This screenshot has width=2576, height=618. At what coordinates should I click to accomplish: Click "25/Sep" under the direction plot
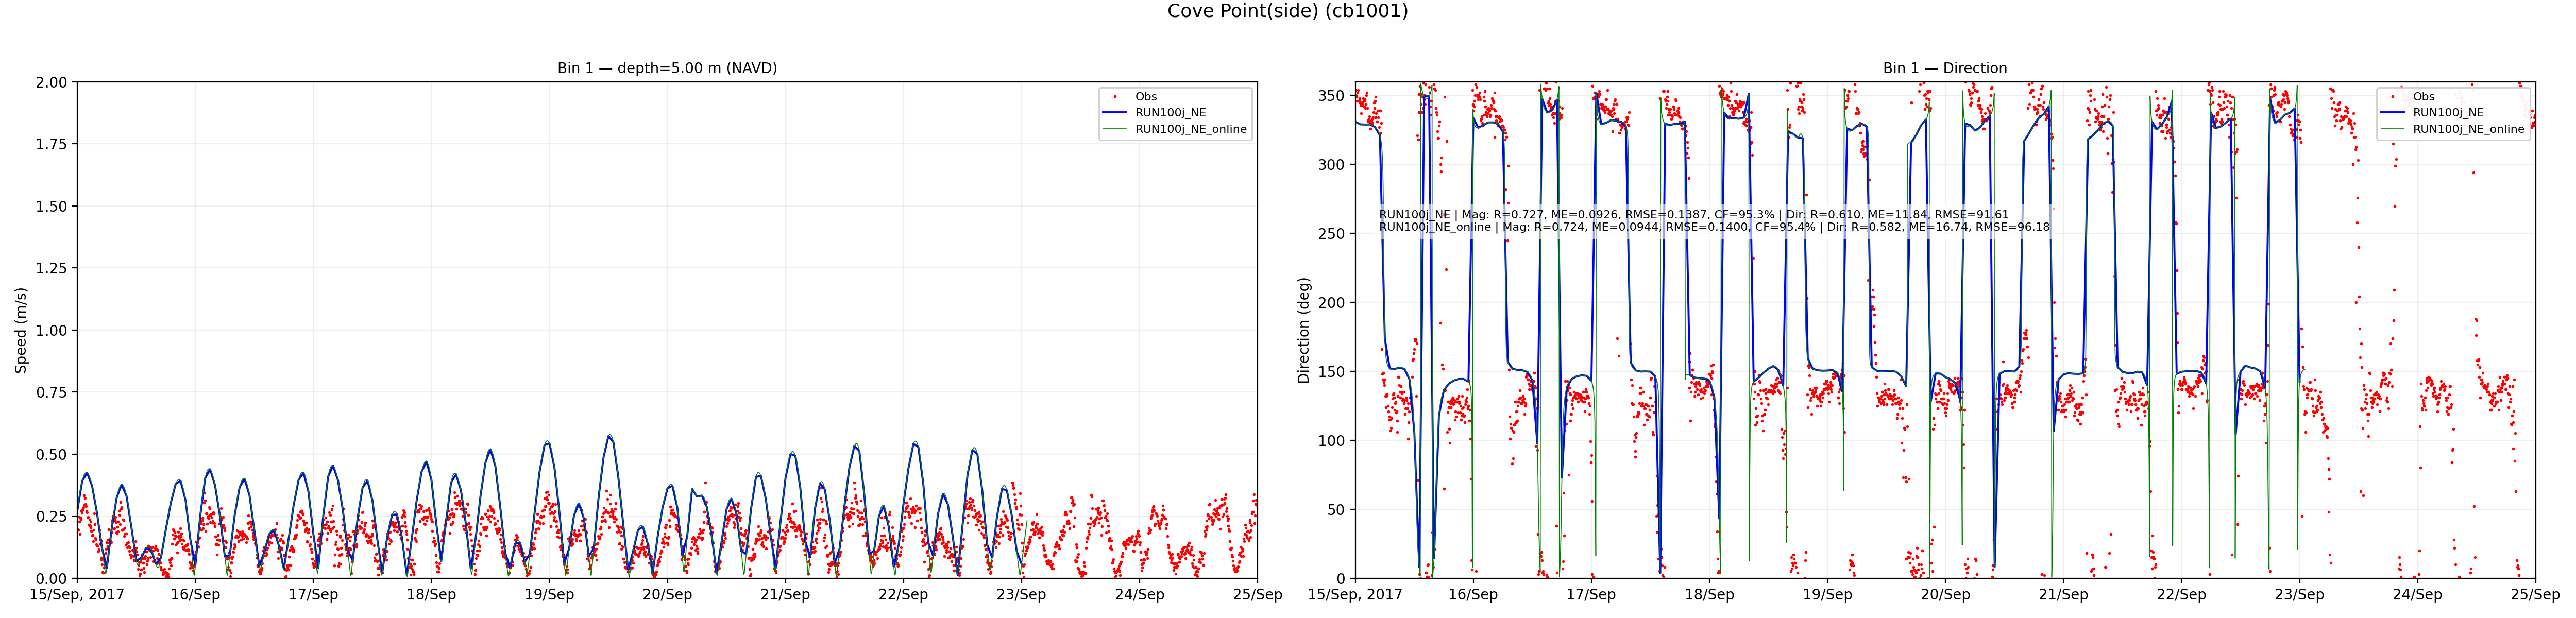click(2535, 595)
